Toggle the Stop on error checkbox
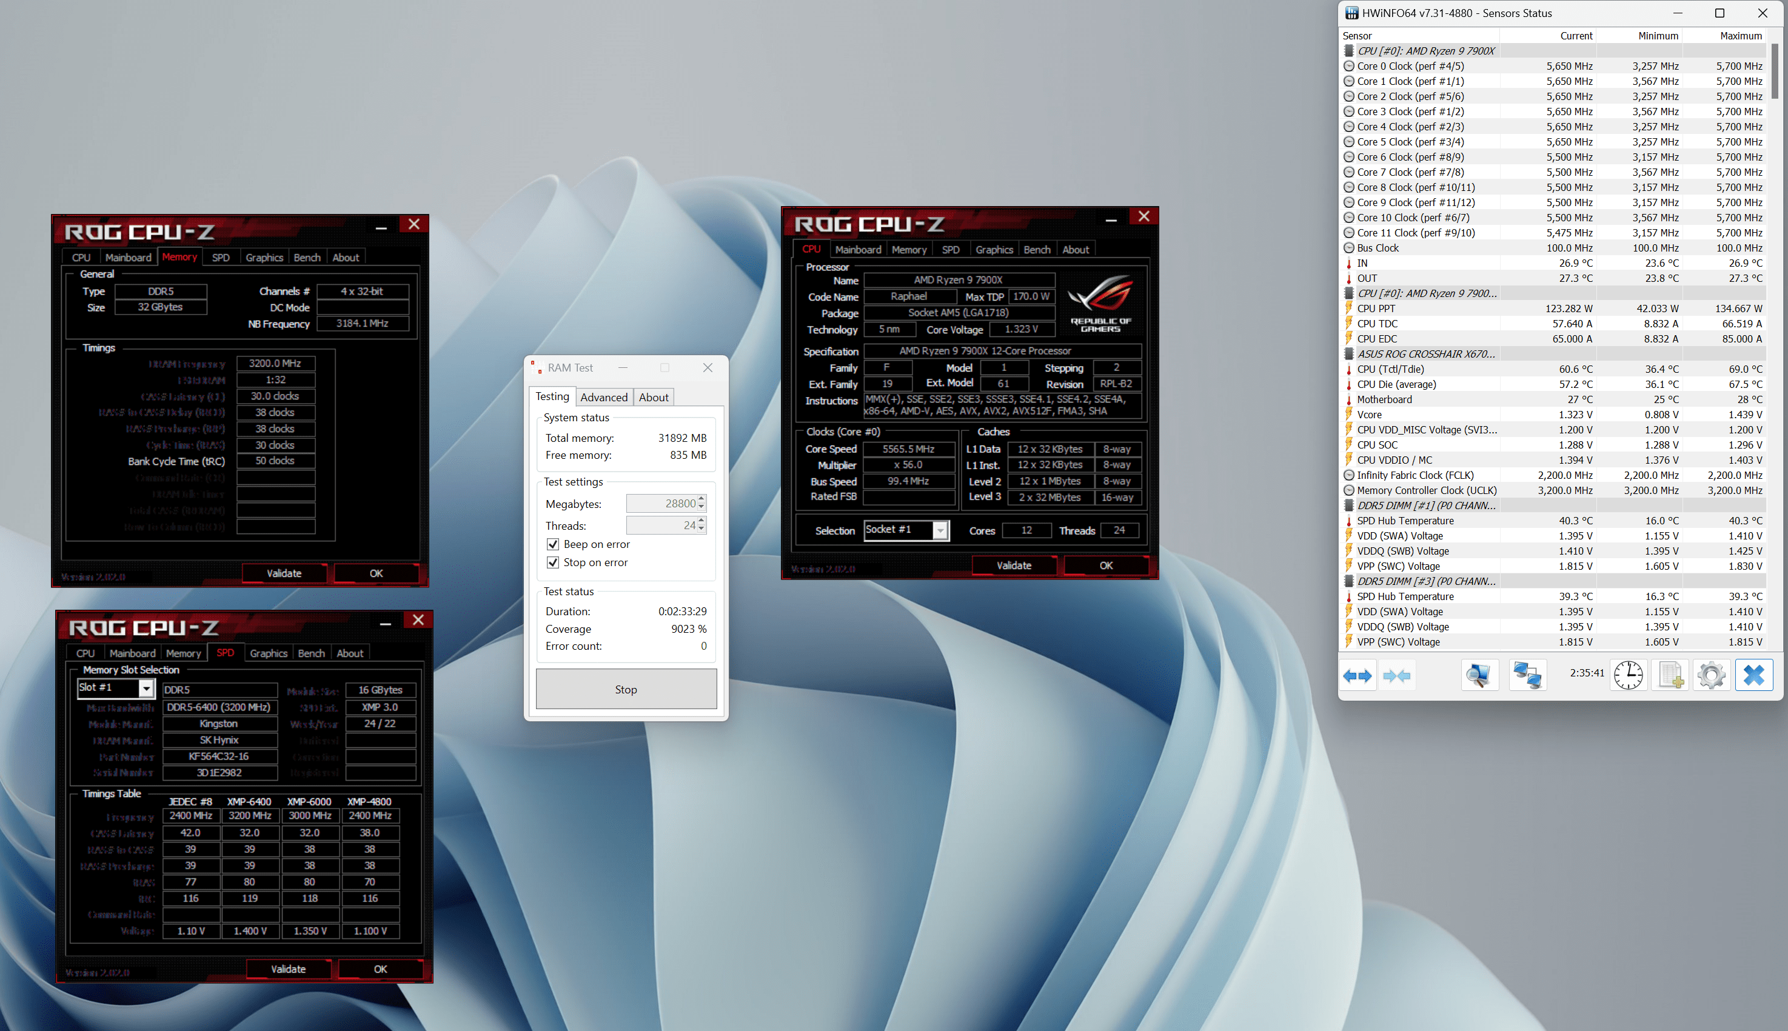Image resolution: width=1788 pixels, height=1031 pixels. click(x=553, y=562)
